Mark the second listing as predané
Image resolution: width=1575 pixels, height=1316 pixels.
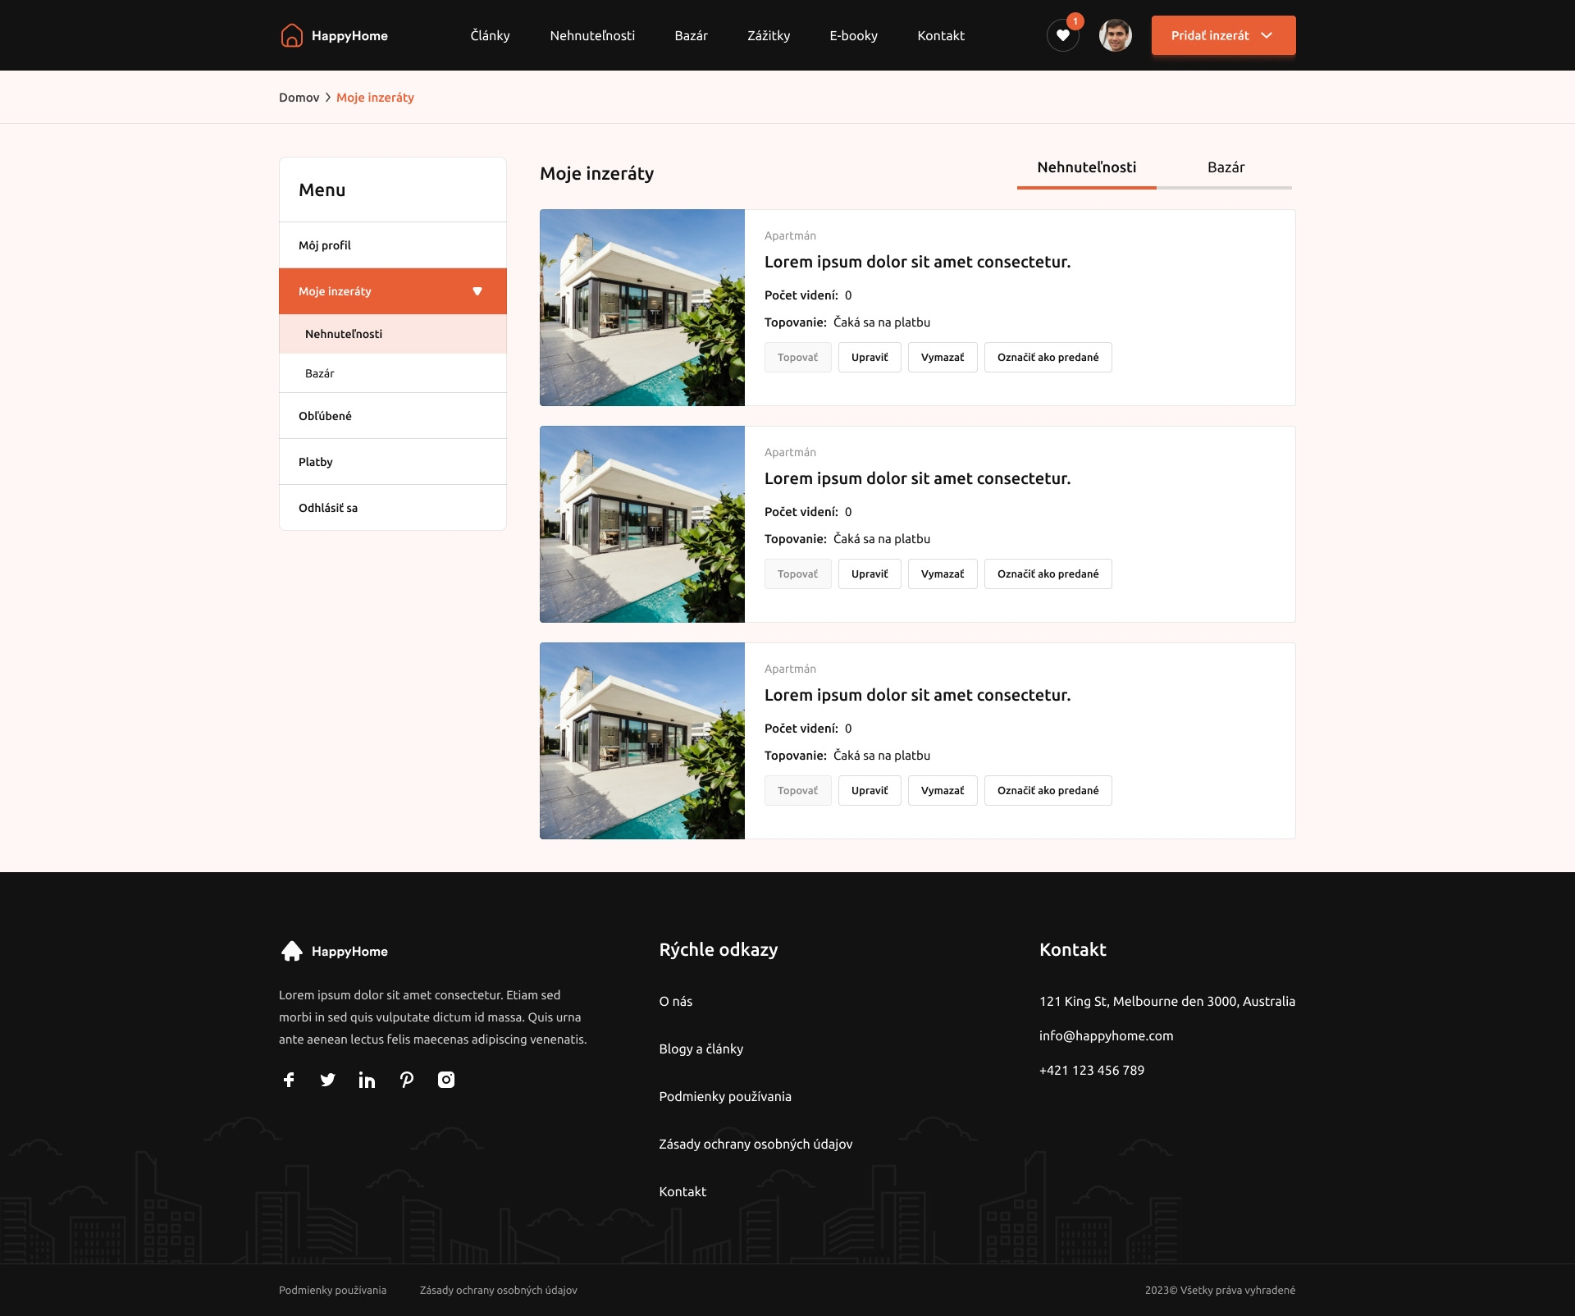pos(1048,574)
